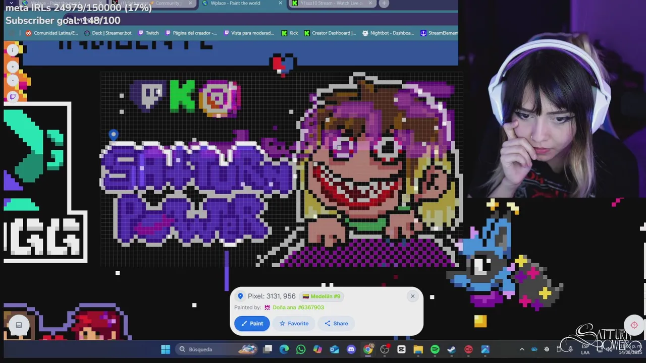Open Nightbot Dashboard bookmark
Image resolution: width=646 pixels, height=363 pixels.
pos(389,33)
